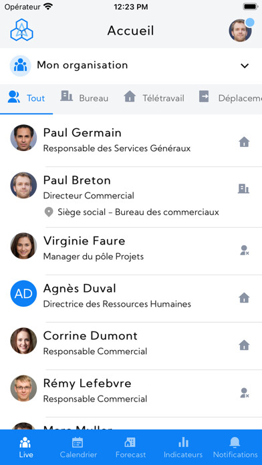Click Rémy Lefebvre's absent status icon
The width and height of the screenshot is (262, 465).
[x=245, y=393]
